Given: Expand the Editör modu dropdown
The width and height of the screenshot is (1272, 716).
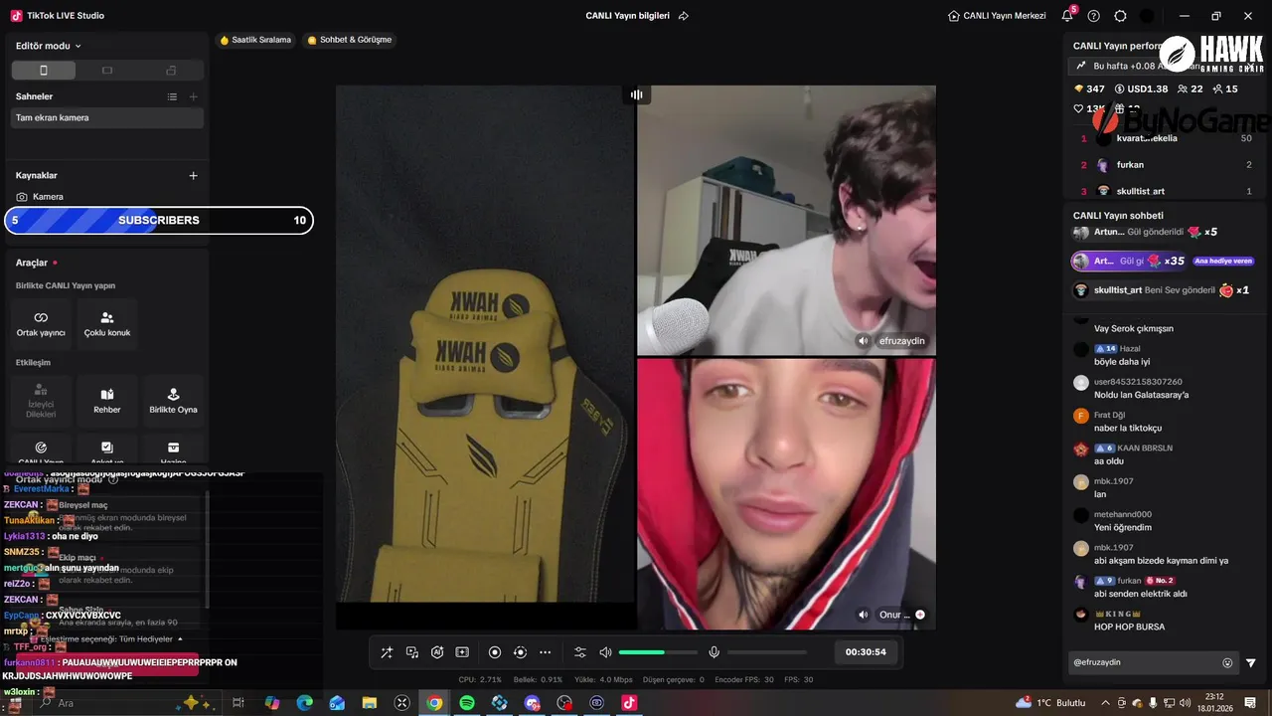Looking at the screenshot, I should [49, 46].
